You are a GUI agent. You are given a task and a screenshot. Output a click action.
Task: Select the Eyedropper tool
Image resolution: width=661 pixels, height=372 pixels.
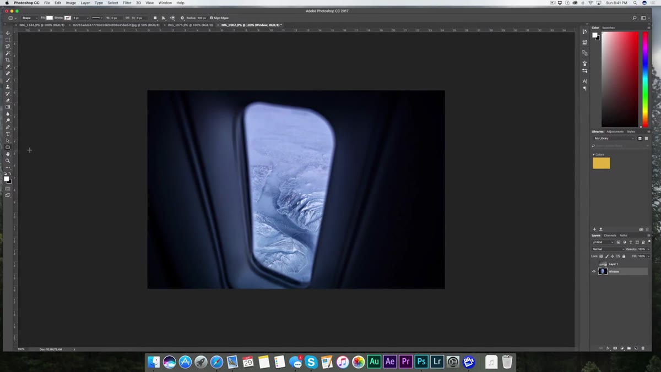point(8,67)
